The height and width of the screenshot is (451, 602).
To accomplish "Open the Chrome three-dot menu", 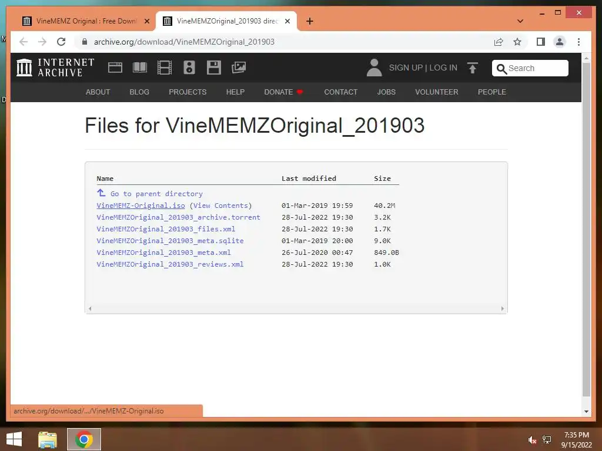I will (578, 42).
